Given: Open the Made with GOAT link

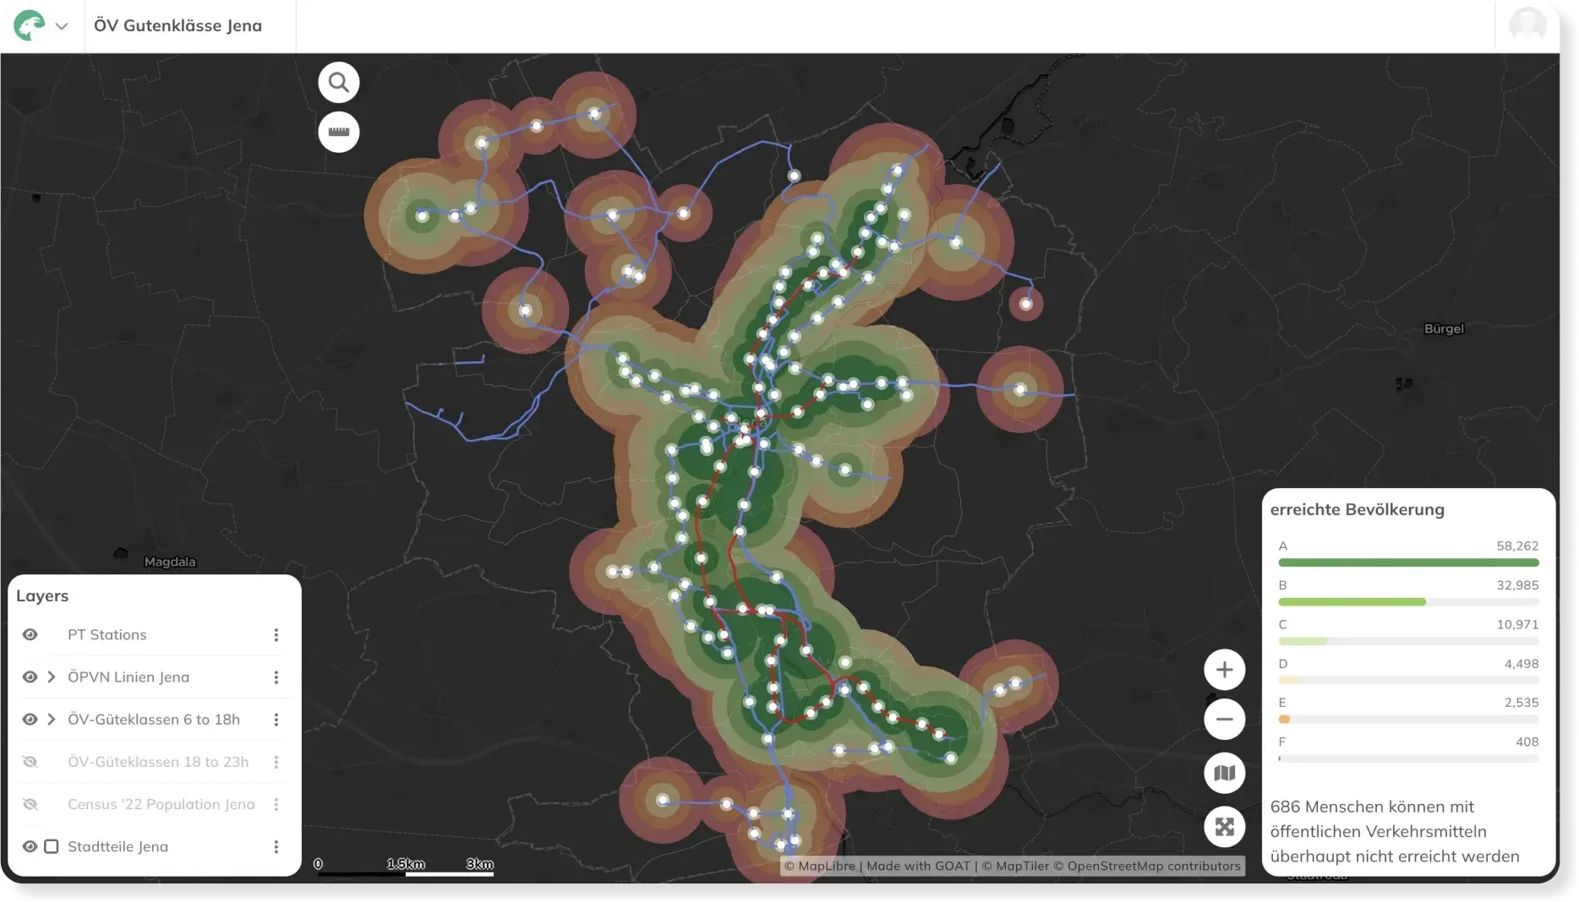Looking at the screenshot, I should pyautogui.click(x=919, y=866).
